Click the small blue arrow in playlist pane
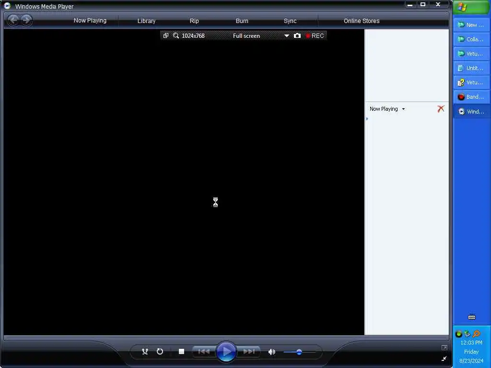The width and height of the screenshot is (491, 368). pyautogui.click(x=367, y=119)
